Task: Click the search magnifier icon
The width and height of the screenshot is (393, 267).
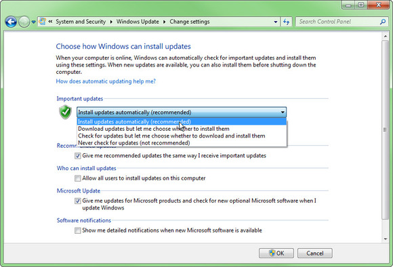Action: point(383,22)
